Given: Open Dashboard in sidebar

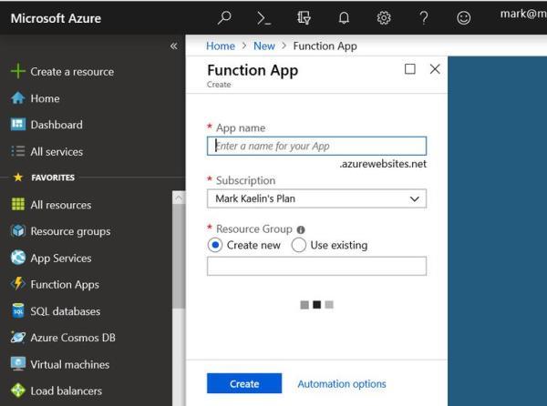Looking at the screenshot, I should pyautogui.click(x=57, y=125).
